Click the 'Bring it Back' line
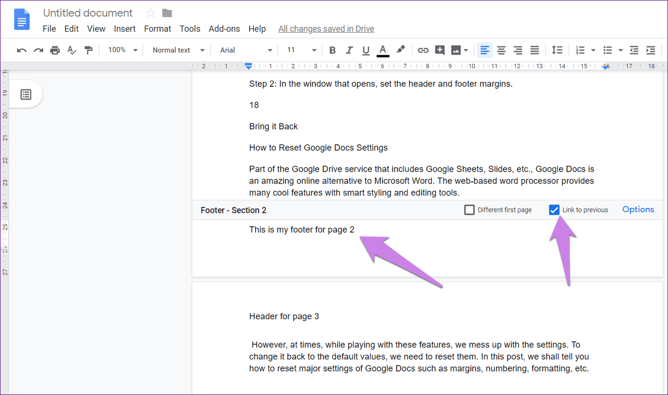The height and width of the screenshot is (395, 668). (x=274, y=127)
